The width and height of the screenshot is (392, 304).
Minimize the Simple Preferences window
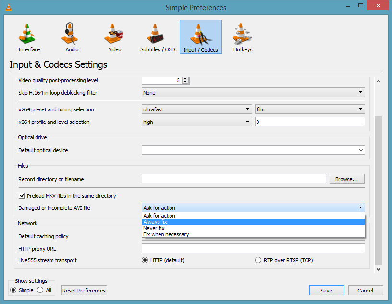pos(347,6)
